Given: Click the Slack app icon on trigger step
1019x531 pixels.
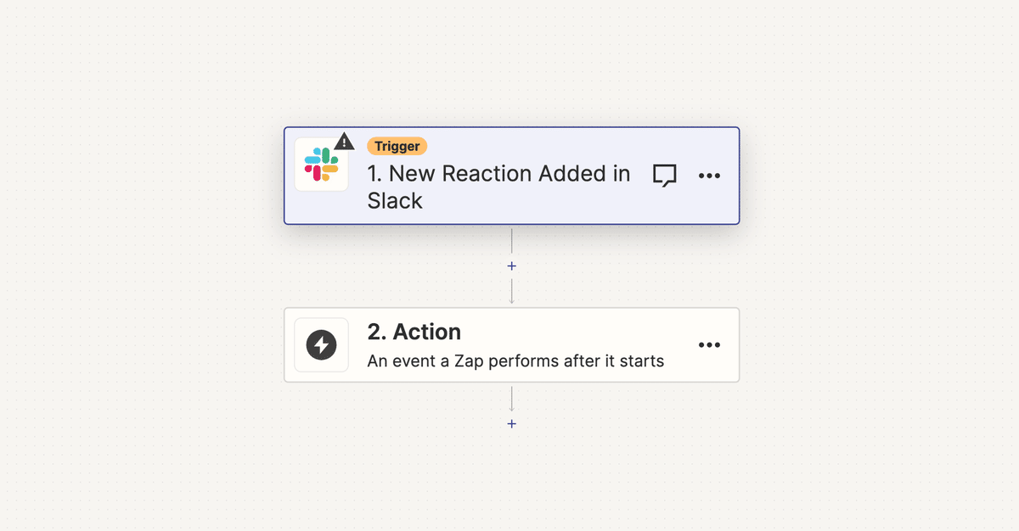Looking at the screenshot, I should (x=321, y=165).
